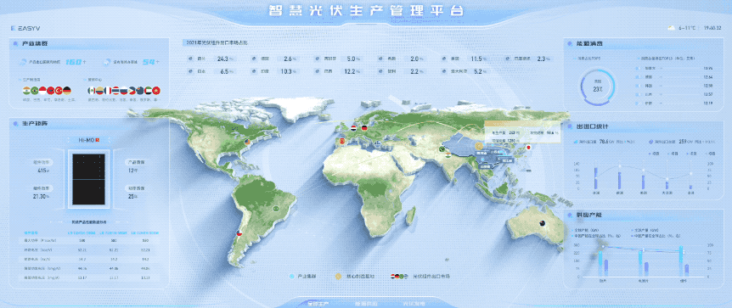Click the 19:40:32 clock display

click(x=712, y=28)
